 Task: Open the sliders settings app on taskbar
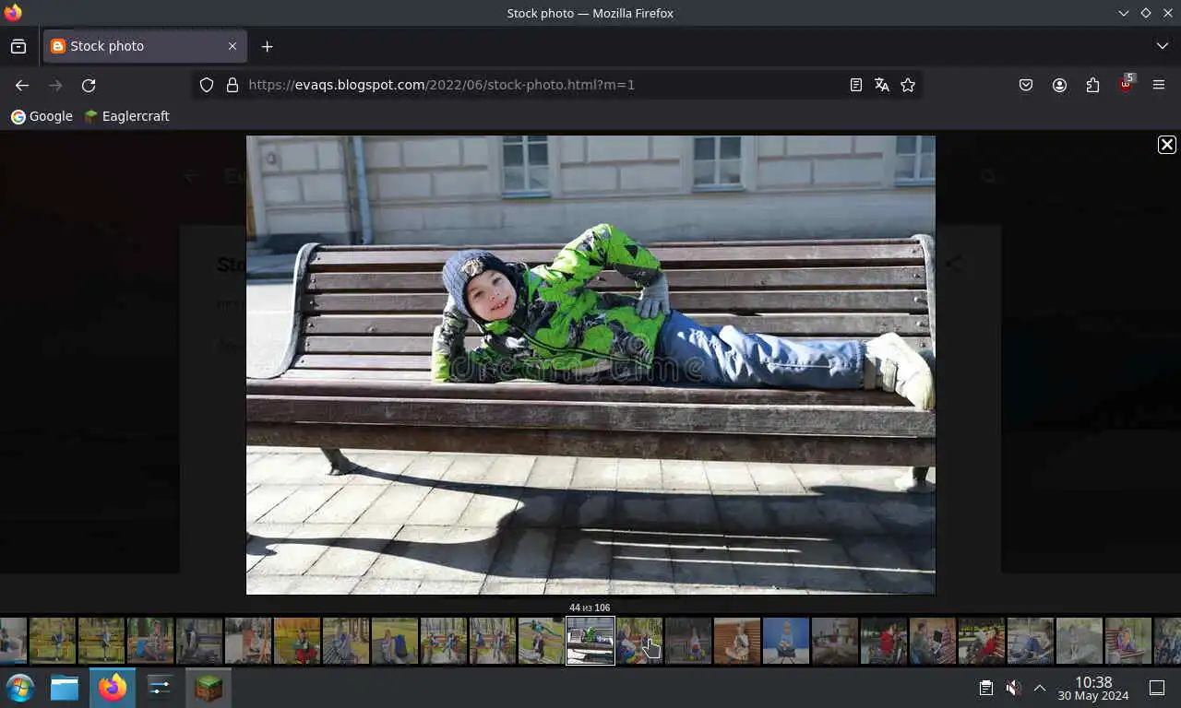point(160,688)
